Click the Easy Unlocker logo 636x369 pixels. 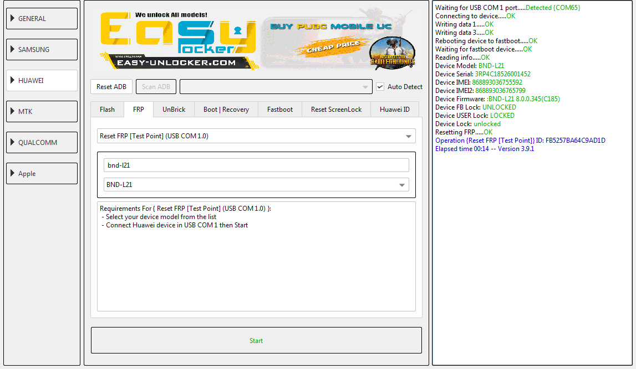point(179,40)
